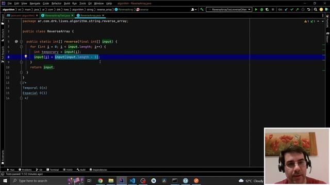
Task: Collapse the block comment fold on line 13
Action: pyautogui.click(x=21, y=83)
